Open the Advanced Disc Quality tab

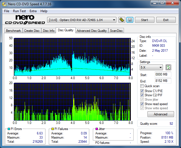[x=92, y=31]
